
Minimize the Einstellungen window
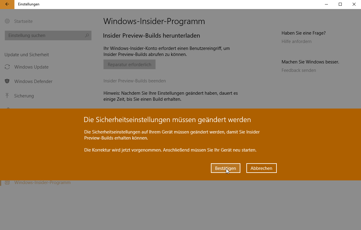tap(326, 4)
